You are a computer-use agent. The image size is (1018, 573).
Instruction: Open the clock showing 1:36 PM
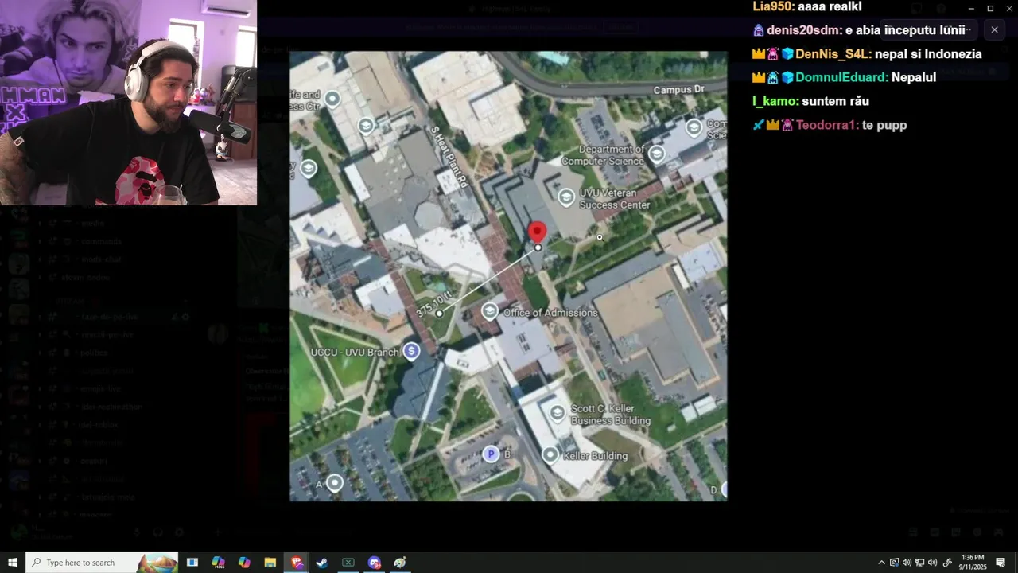pyautogui.click(x=973, y=563)
